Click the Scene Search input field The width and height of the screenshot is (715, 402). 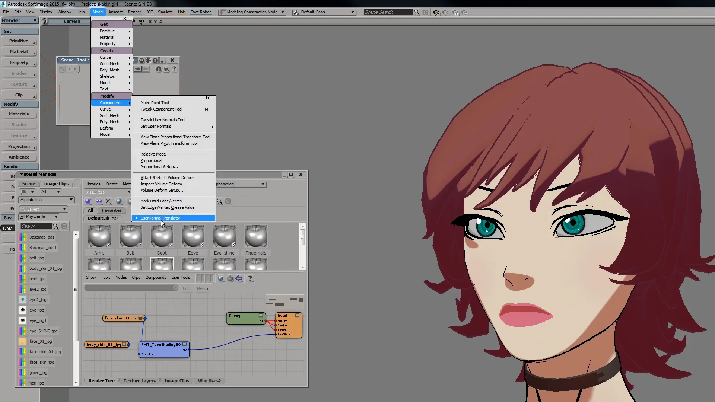387,12
